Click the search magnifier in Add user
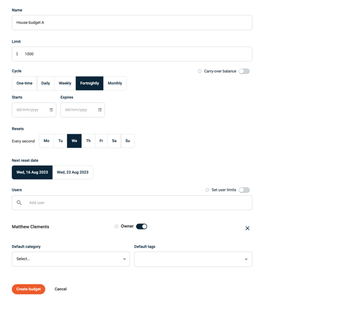This screenshot has width=339, height=309. [x=19, y=203]
